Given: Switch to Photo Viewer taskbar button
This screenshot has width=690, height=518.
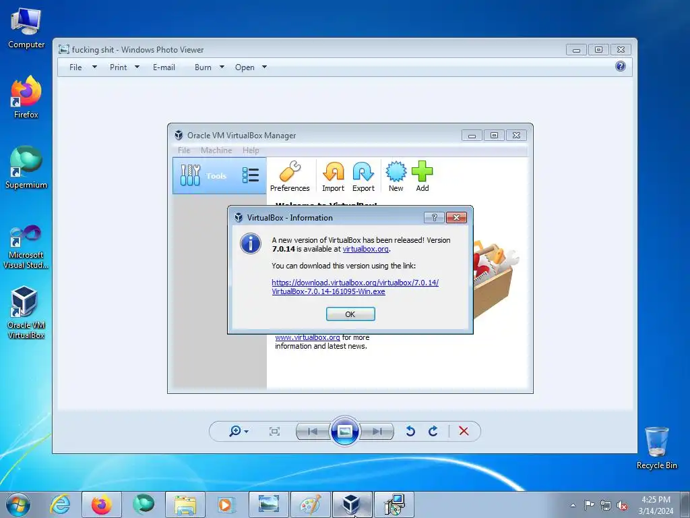Looking at the screenshot, I should 269,505.
